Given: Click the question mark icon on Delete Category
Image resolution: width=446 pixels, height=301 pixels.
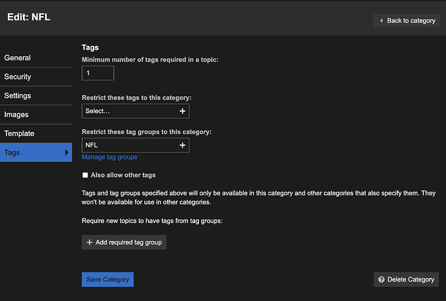Looking at the screenshot, I should tap(381, 280).
